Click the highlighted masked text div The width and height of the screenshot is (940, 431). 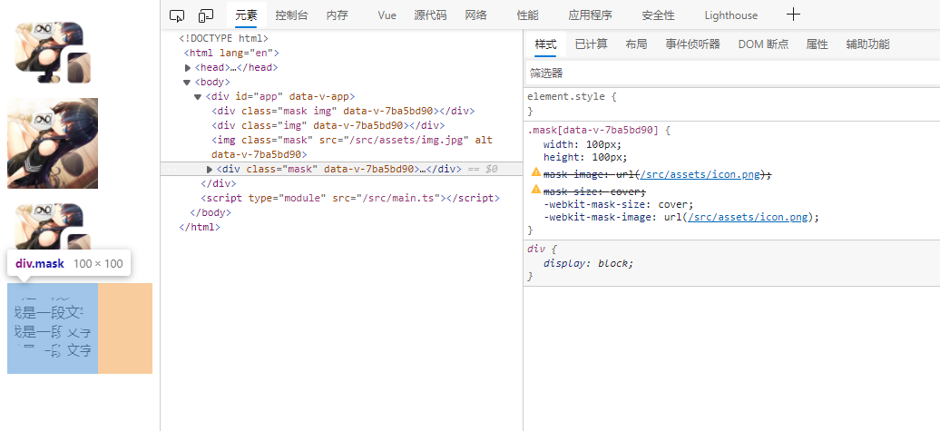(x=53, y=328)
